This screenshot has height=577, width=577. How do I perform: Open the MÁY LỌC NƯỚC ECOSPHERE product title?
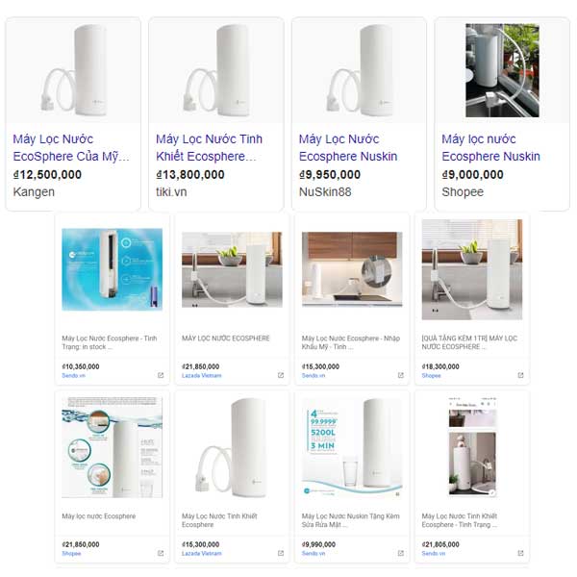point(226,339)
